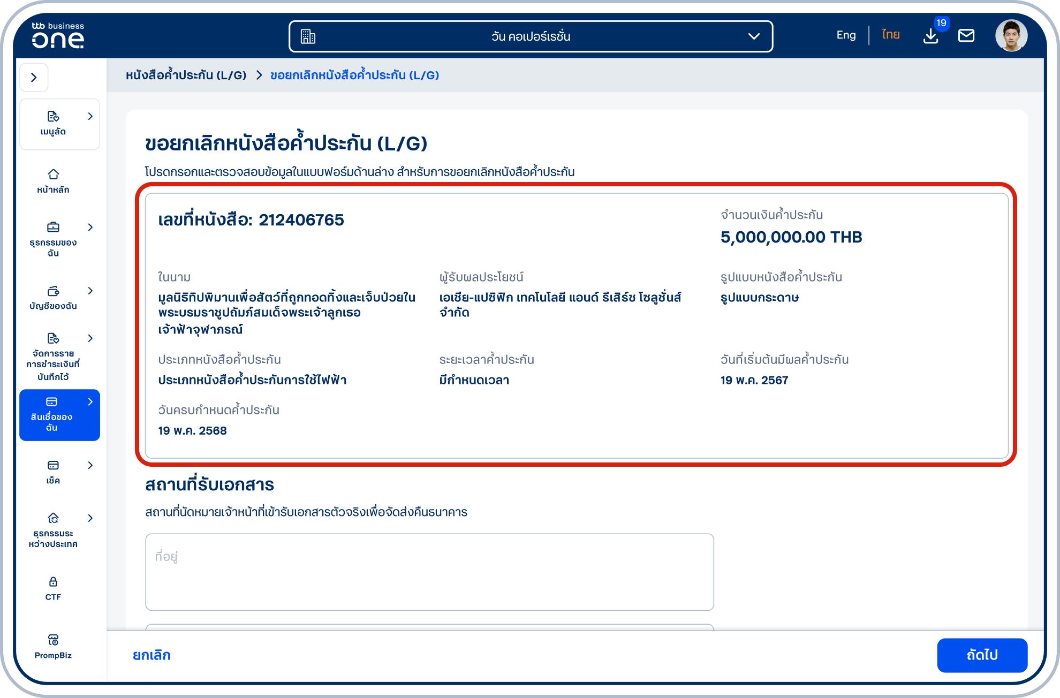The image size is (1060, 698).
Task: Open บัญชีของฉัน wallet icon
Action: coord(53,291)
